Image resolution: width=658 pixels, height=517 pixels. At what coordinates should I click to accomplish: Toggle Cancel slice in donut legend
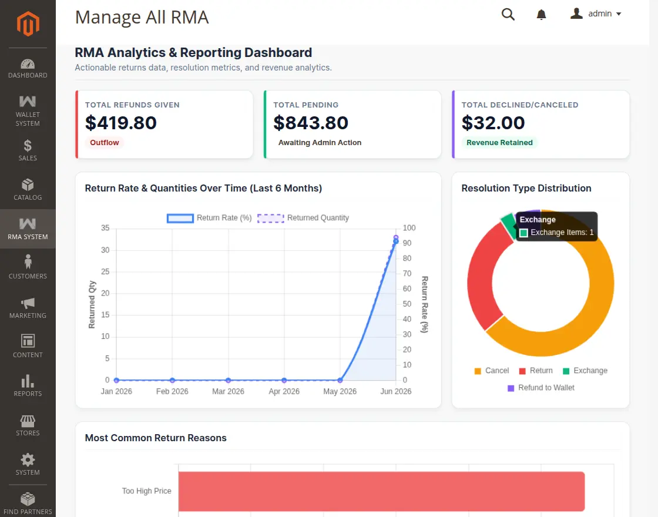491,371
